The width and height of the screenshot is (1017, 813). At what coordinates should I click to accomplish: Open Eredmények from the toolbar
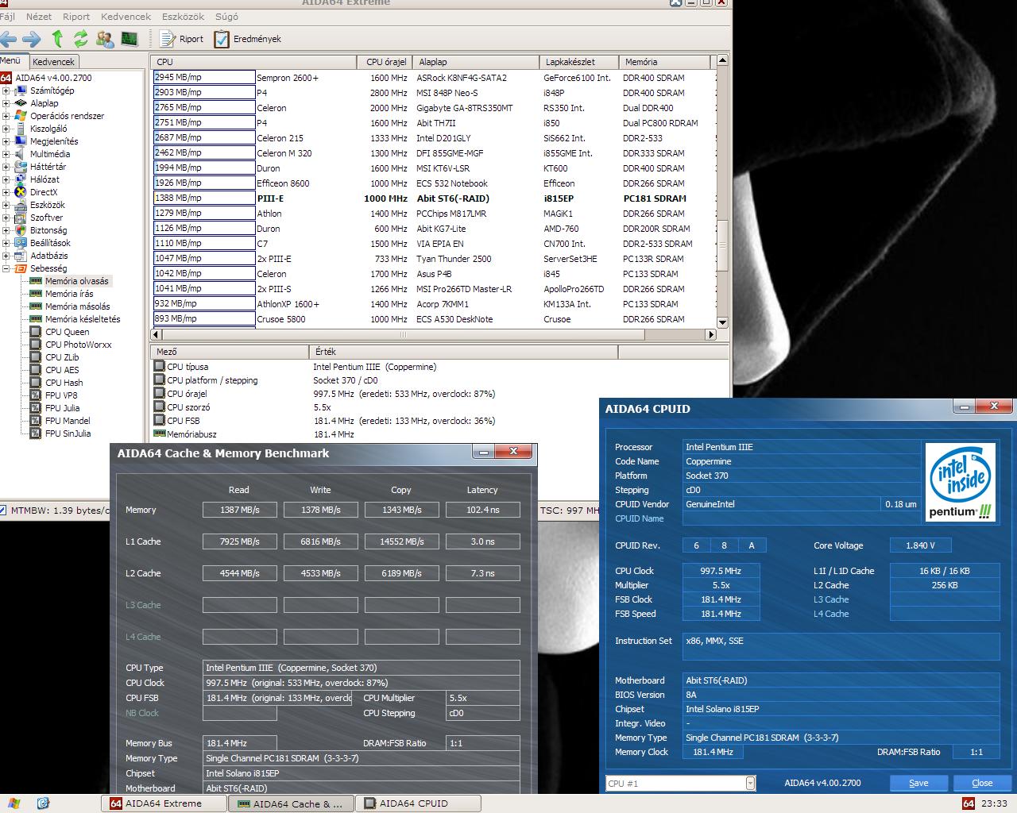[248, 39]
